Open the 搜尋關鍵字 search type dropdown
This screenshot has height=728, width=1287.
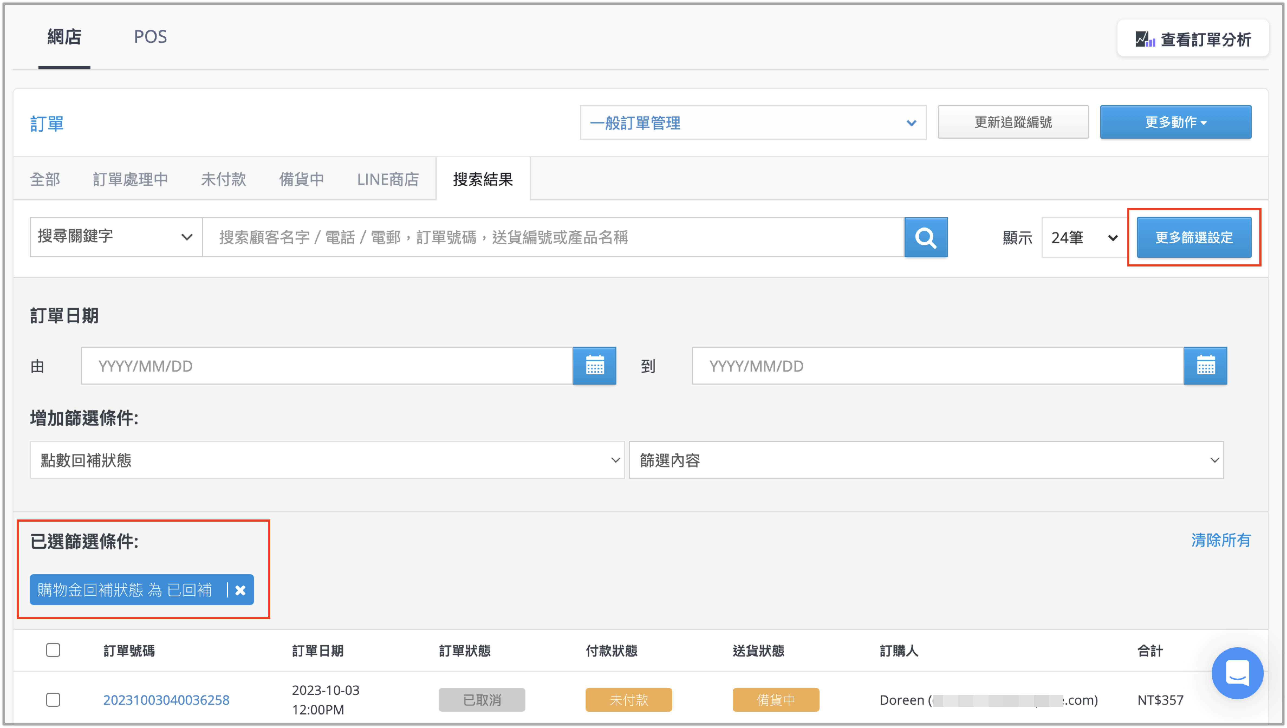click(116, 237)
